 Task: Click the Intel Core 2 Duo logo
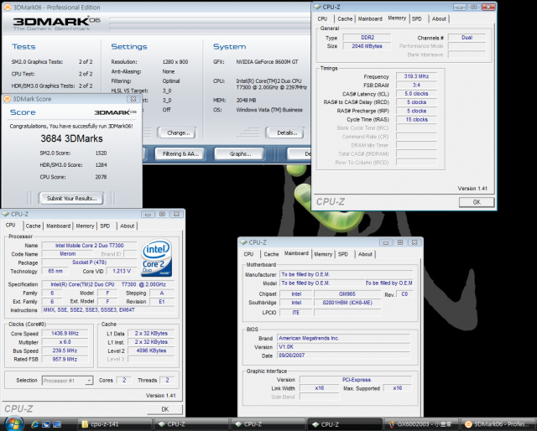point(156,257)
